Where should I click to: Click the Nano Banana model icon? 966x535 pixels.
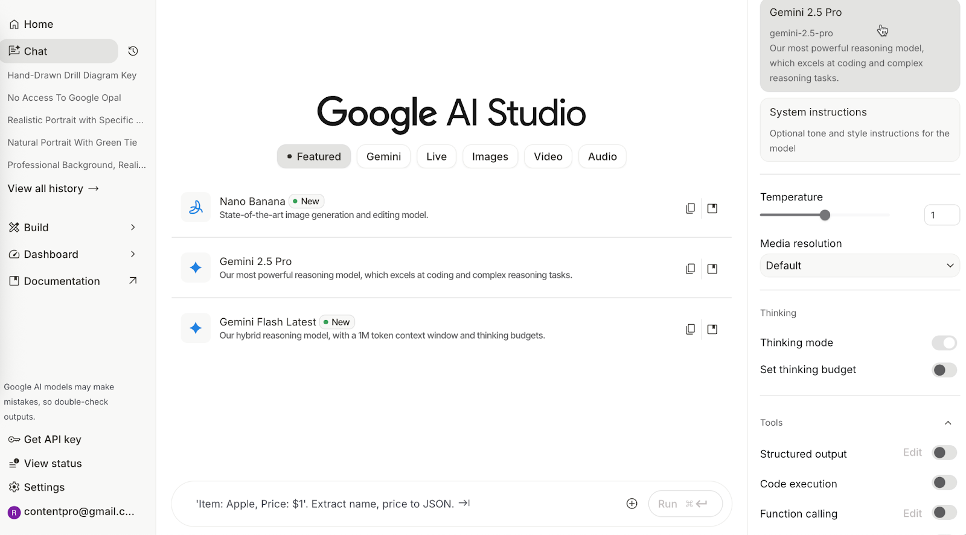[x=196, y=208]
